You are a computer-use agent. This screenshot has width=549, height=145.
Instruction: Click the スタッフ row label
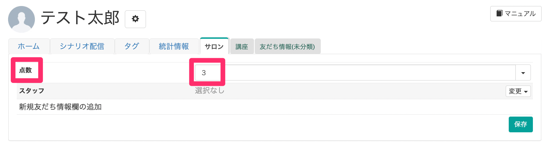click(32, 91)
